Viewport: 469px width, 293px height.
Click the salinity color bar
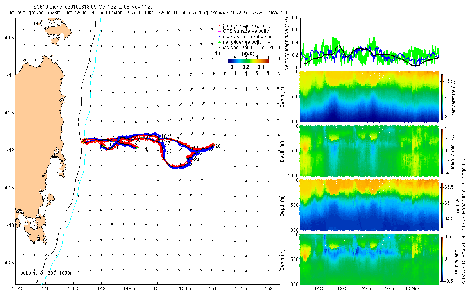tap(442, 205)
